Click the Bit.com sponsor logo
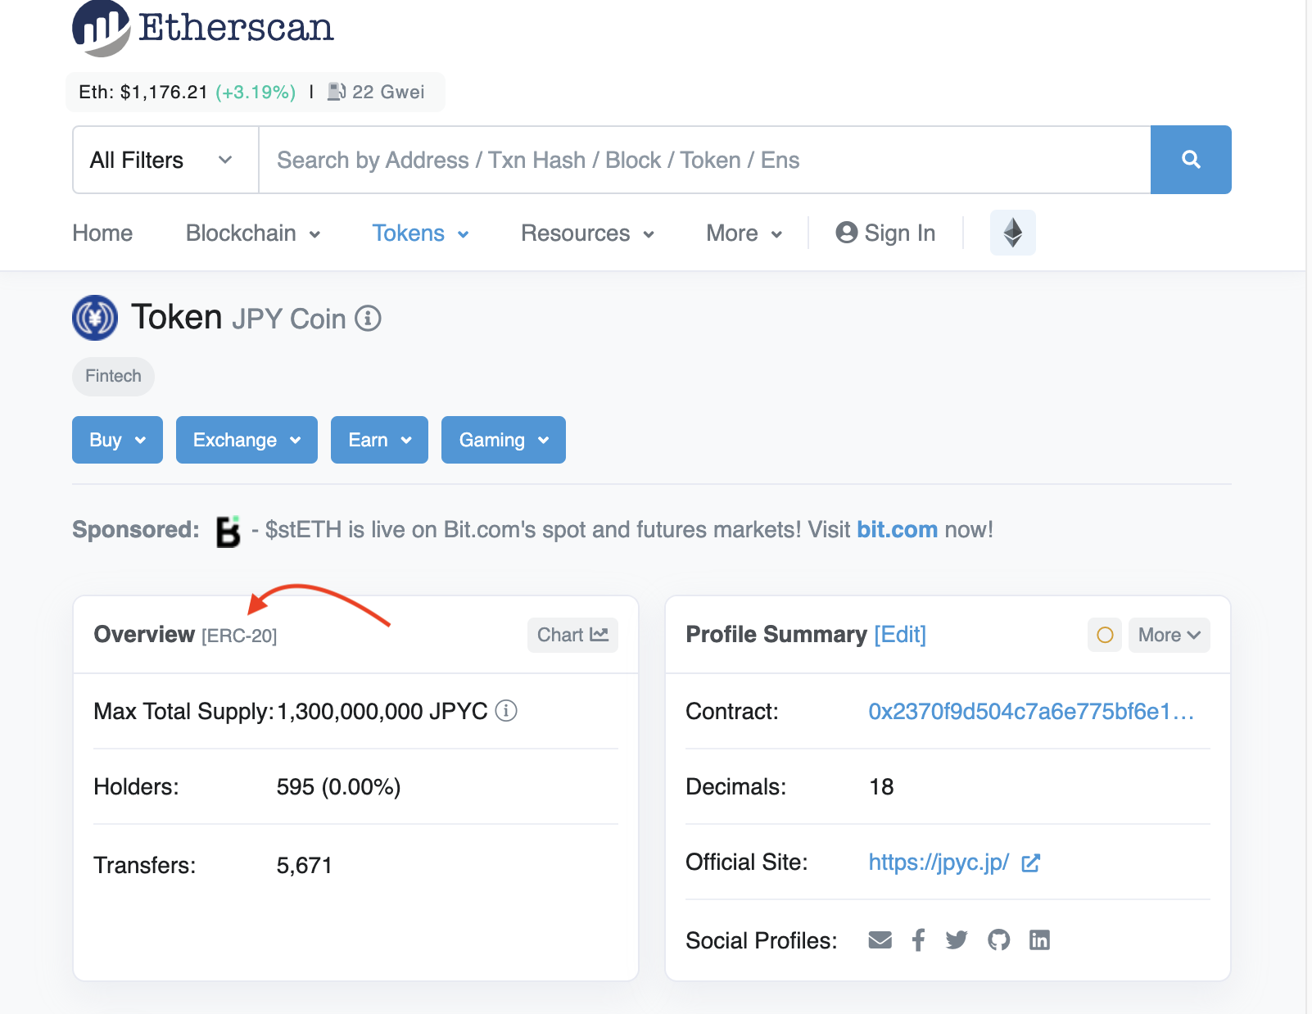This screenshot has width=1312, height=1014. tap(228, 531)
